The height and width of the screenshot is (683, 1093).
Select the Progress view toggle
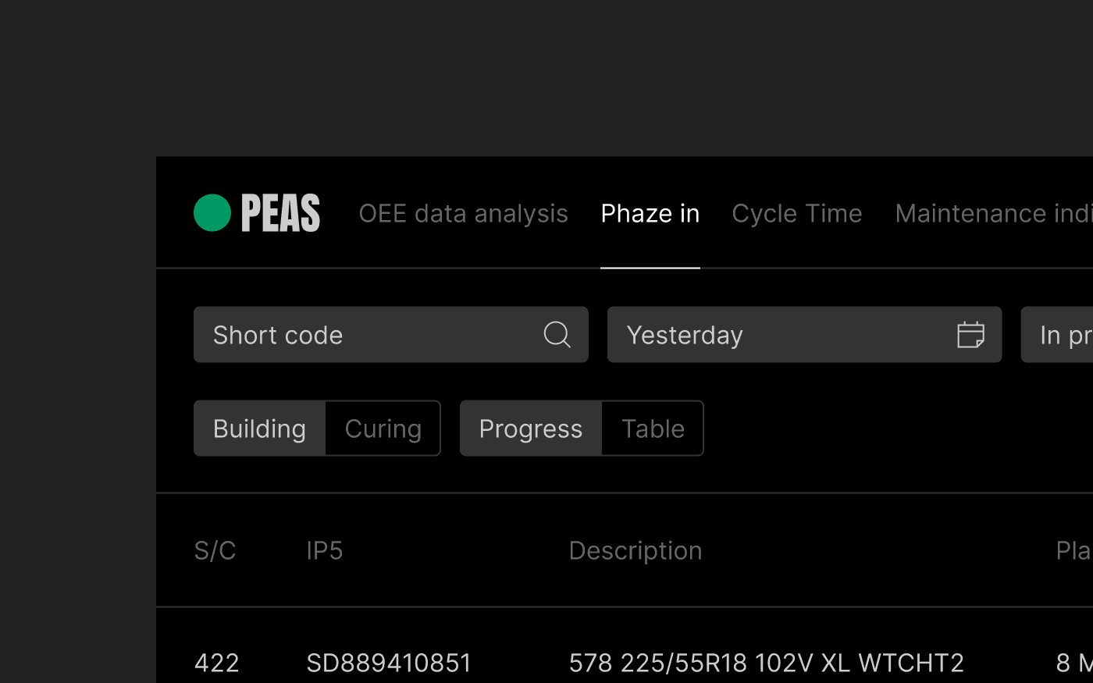[531, 429]
